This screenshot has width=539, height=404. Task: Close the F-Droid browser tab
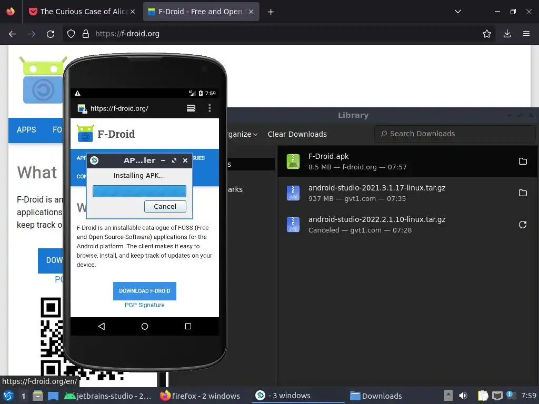[251, 12]
